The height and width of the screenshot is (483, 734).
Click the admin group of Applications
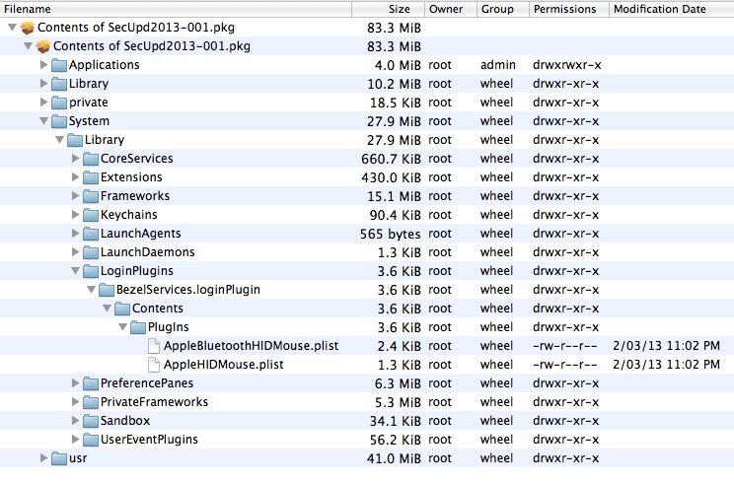coord(498,65)
